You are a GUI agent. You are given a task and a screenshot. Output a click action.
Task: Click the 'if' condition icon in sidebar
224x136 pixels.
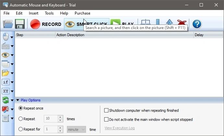coord(6,82)
